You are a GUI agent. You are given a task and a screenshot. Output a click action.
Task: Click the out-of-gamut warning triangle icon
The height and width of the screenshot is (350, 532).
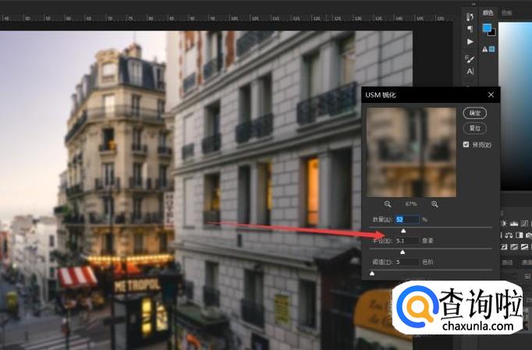[484, 48]
